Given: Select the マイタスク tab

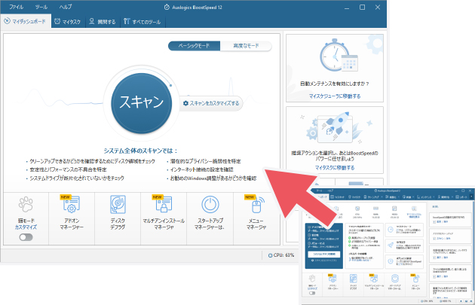Looking at the screenshot, I should [x=68, y=22].
